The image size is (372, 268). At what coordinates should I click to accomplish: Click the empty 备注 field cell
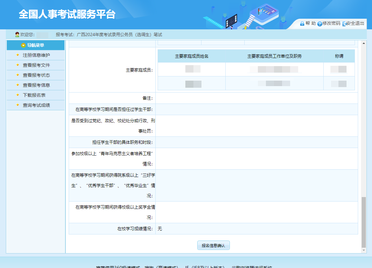tap(256, 98)
